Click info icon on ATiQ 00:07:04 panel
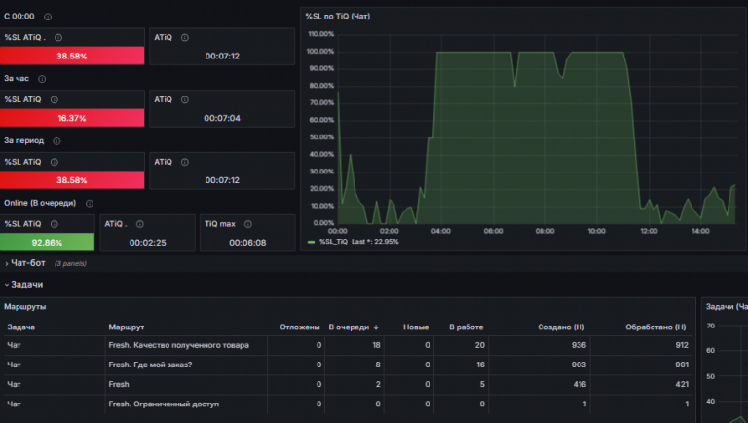The image size is (748, 423). [x=185, y=99]
